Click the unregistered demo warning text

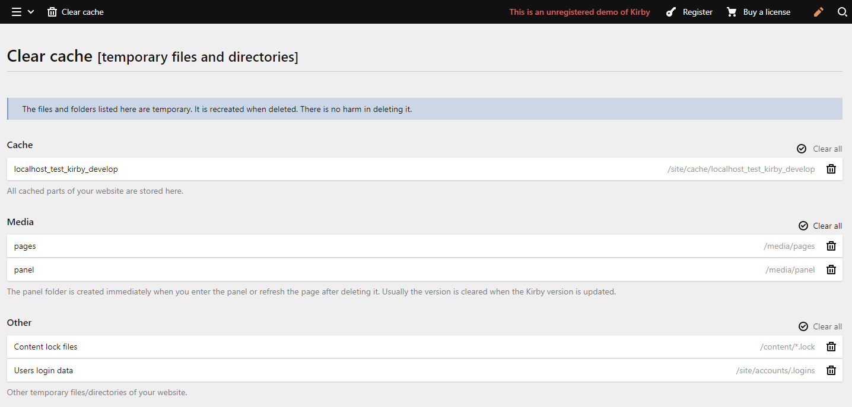tap(579, 12)
